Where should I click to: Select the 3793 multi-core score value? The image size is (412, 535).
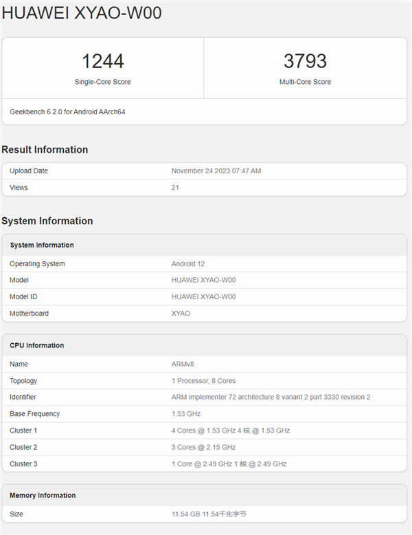coord(305,61)
